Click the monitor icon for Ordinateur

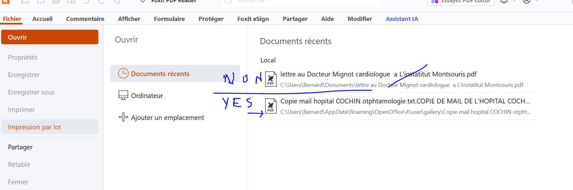(123, 95)
